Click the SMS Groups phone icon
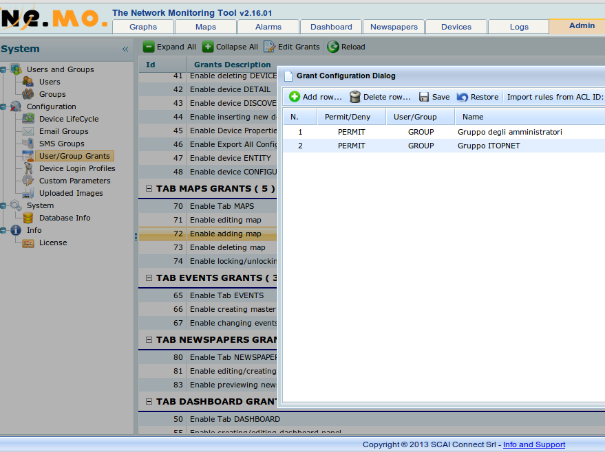605x452 pixels. click(x=28, y=144)
